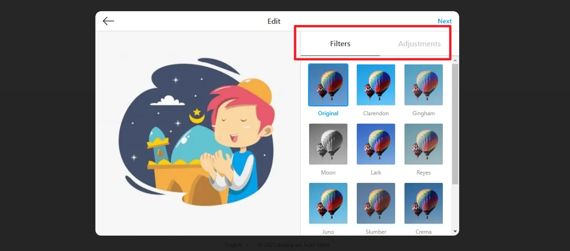Click the preview image of the praying boy
This screenshot has width=570, height=251.
[x=197, y=132]
